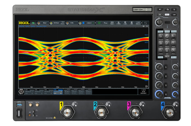Push the Measure round key
Image resolution: width=191 pixels, height=126 pixels.
[167, 43]
